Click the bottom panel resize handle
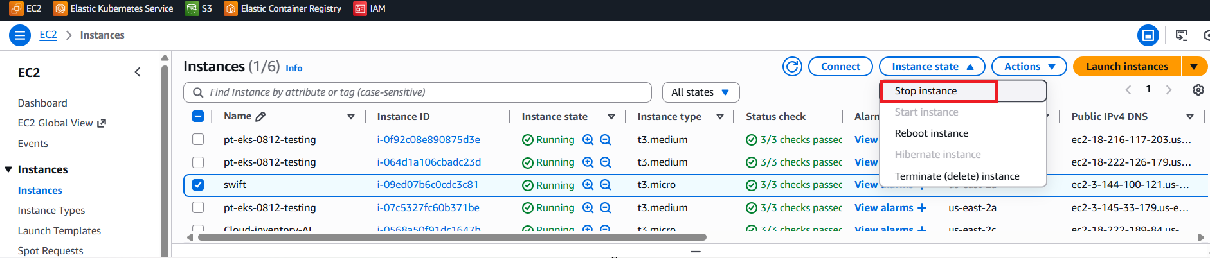This screenshot has width=1210, height=258. tap(695, 252)
